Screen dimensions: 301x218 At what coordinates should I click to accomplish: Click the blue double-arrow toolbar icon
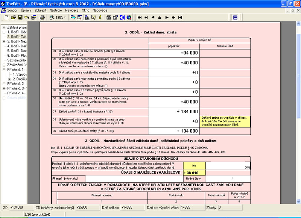pyautogui.click(x=122, y=17)
